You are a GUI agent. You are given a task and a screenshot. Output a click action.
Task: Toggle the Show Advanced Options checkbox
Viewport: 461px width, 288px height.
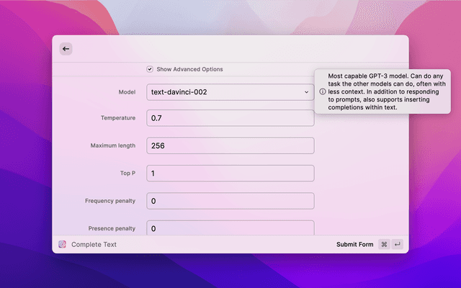tap(150, 69)
